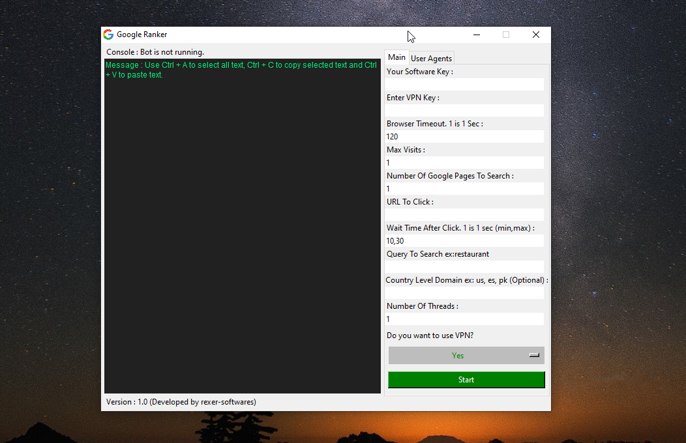
Task: Click the Number Of Threads field
Action: coord(464,319)
